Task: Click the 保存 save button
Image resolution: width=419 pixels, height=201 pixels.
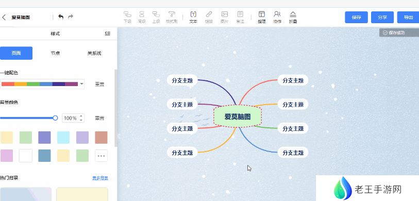Action: point(356,18)
